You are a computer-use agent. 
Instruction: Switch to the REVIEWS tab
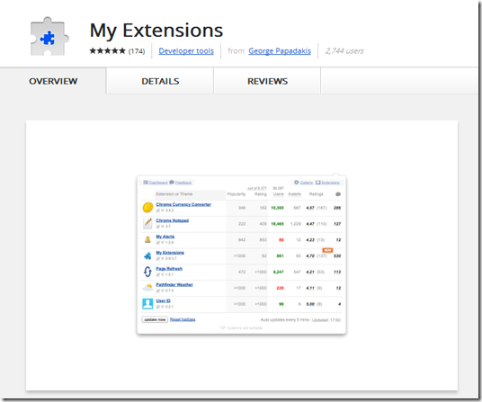click(267, 81)
